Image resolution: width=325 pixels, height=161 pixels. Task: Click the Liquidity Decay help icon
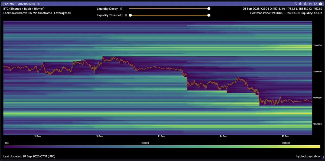click(x=121, y=9)
